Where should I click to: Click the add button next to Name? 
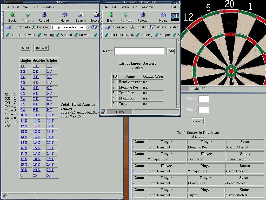pyautogui.click(x=171, y=51)
